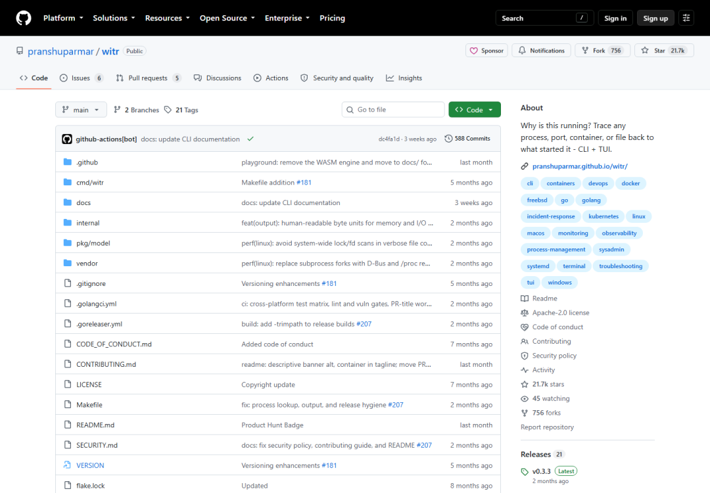Open the .goreleaser.yml file

coord(99,323)
